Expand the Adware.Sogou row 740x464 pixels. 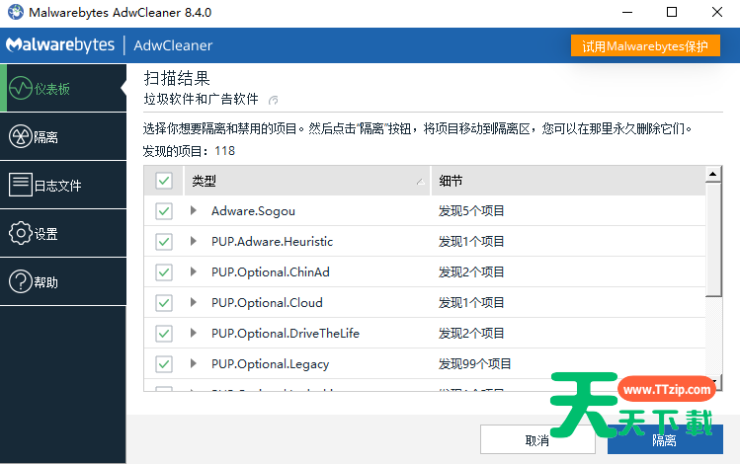pyautogui.click(x=193, y=211)
